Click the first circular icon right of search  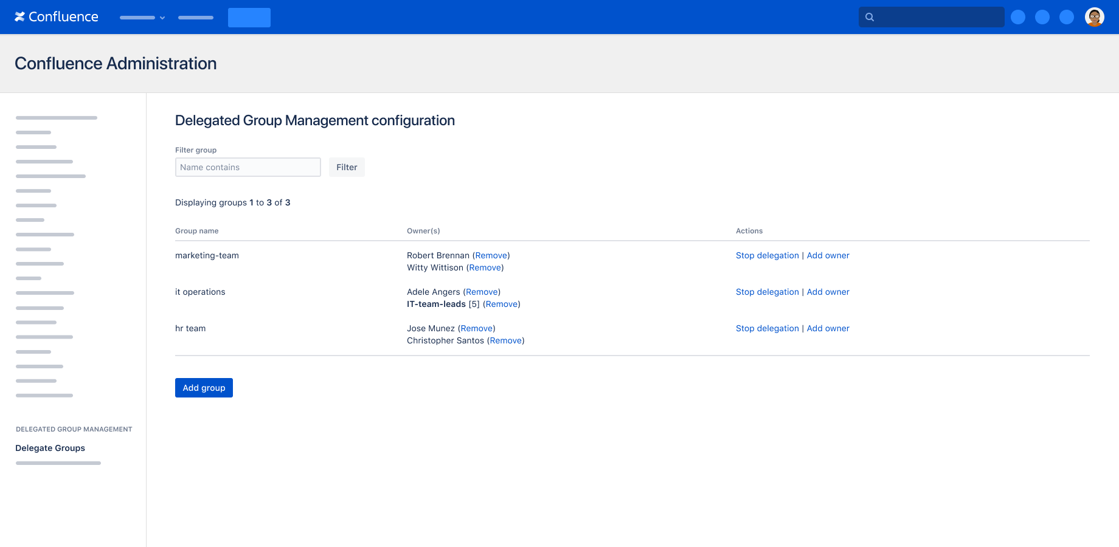[x=1018, y=17]
